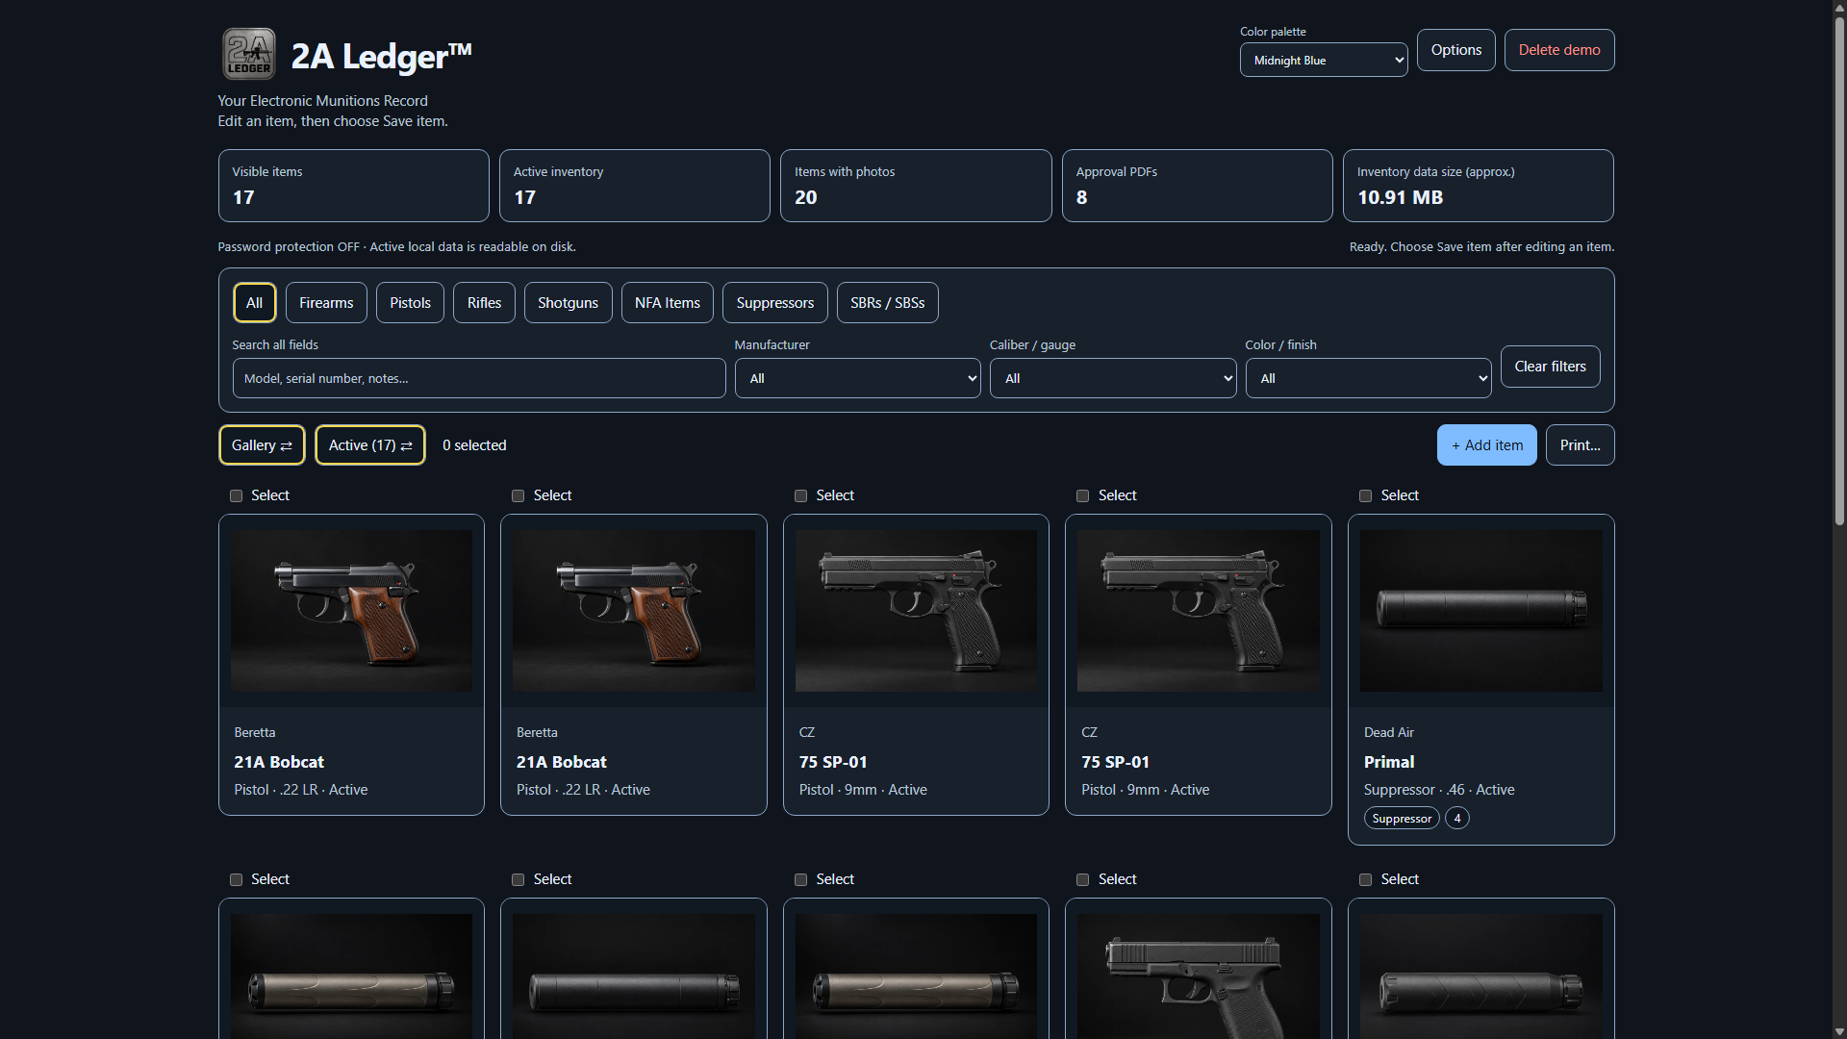The height and width of the screenshot is (1039, 1847).
Task: Toggle the Active (17) status button
Action: (x=370, y=445)
